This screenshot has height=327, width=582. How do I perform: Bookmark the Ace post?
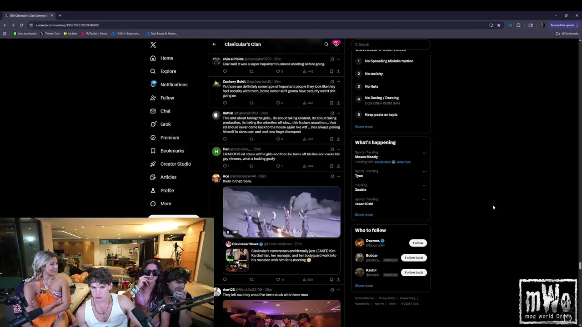(x=331, y=280)
